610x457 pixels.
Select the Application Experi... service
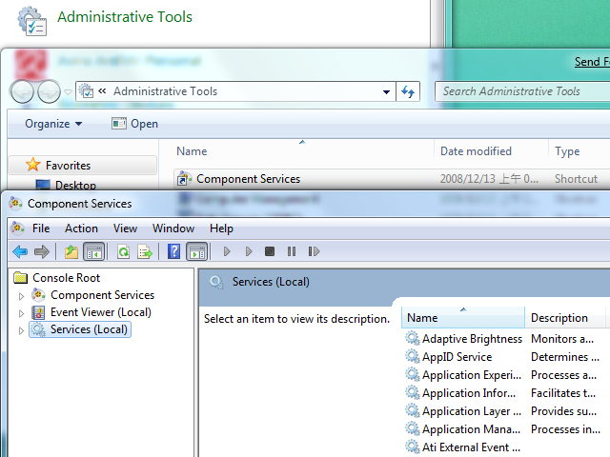(x=472, y=375)
